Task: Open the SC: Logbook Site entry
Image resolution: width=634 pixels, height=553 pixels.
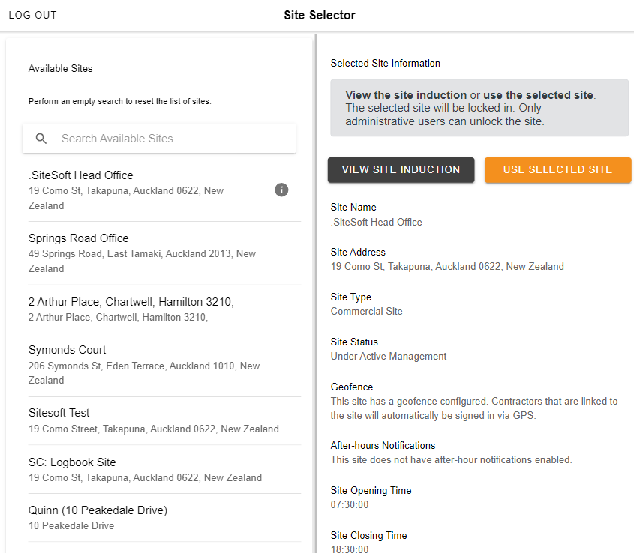Action: click(150, 469)
